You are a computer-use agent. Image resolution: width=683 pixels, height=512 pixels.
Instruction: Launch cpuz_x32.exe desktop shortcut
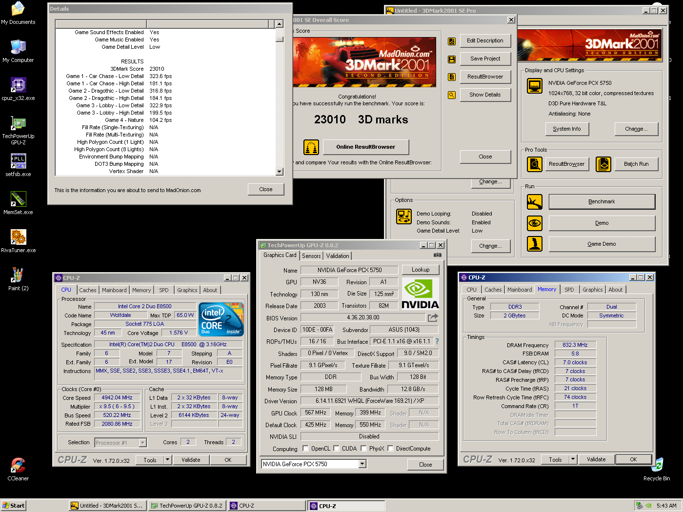(x=18, y=89)
